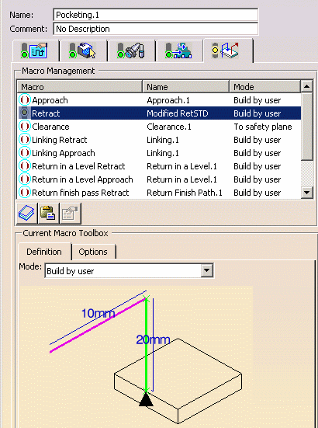Click the Name field containing Pocketing.1
The image size is (318, 428).
[156, 15]
